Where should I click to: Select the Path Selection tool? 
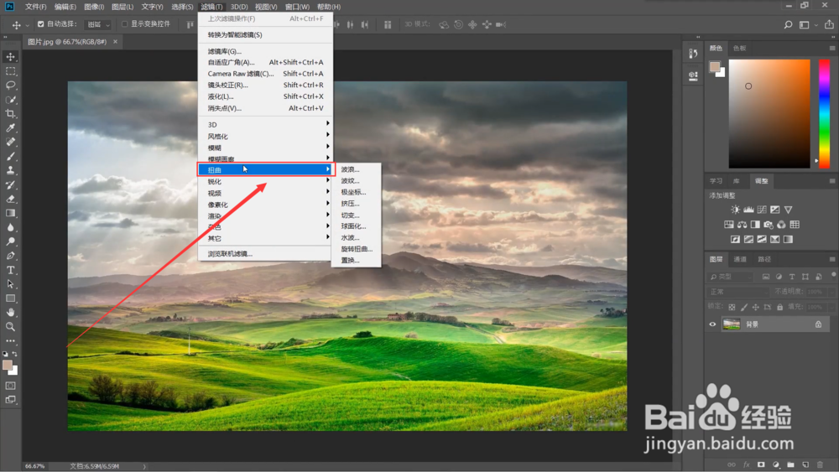point(10,284)
